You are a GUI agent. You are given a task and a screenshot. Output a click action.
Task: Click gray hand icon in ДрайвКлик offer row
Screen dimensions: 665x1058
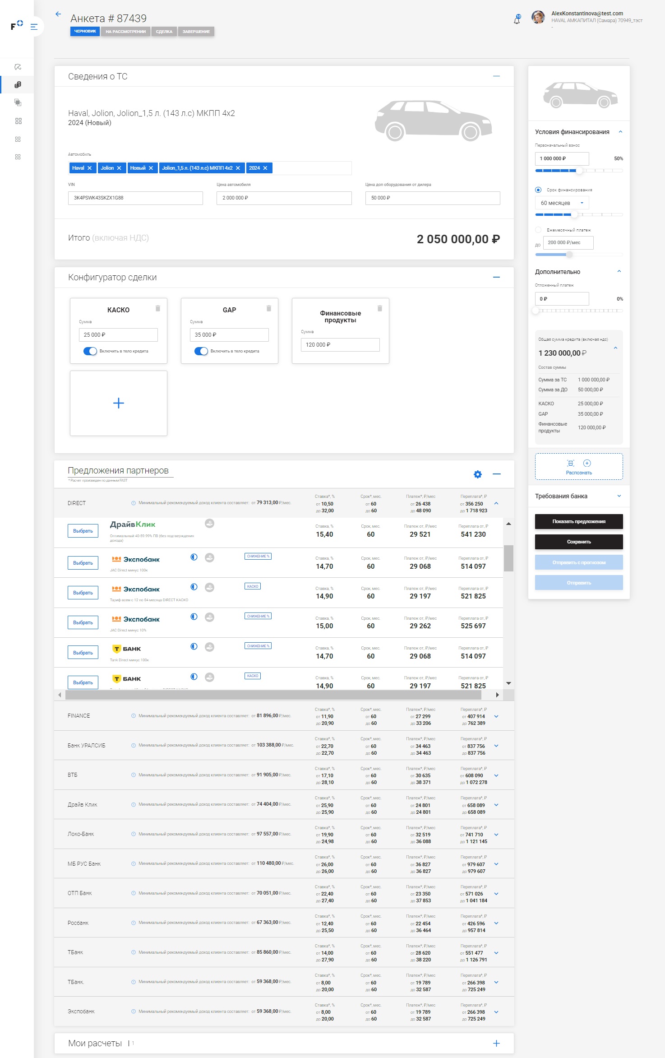pyautogui.click(x=209, y=523)
